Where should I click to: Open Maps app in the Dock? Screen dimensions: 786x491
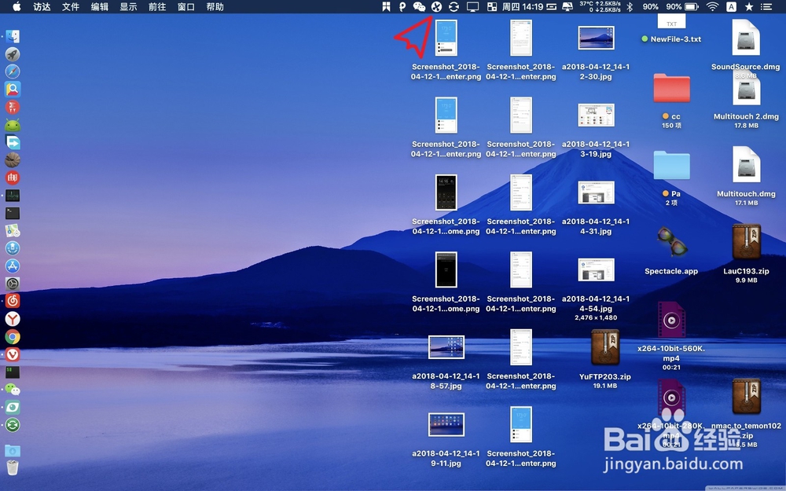[13, 230]
